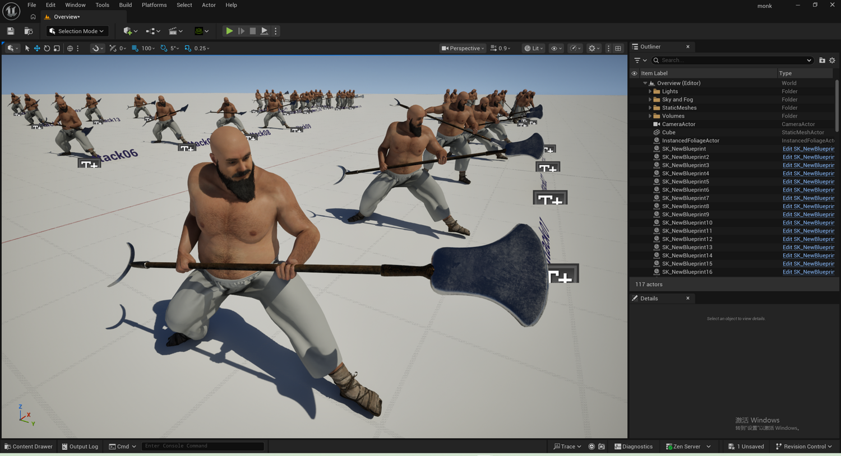The width and height of the screenshot is (841, 456).
Task: Open the Outliner settings gear
Action: pos(832,61)
